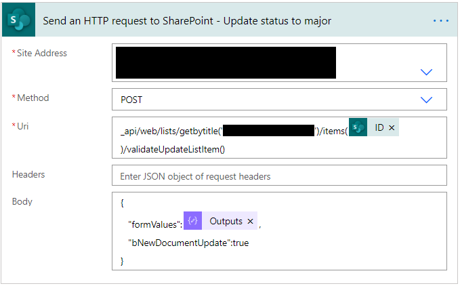Click the validateUpdateListItem() text in Uri
460x286 pixels.
click(x=173, y=149)
